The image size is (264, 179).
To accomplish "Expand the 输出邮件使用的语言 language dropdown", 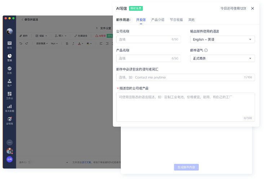I will pyautogui.click(x=222, y=39).
